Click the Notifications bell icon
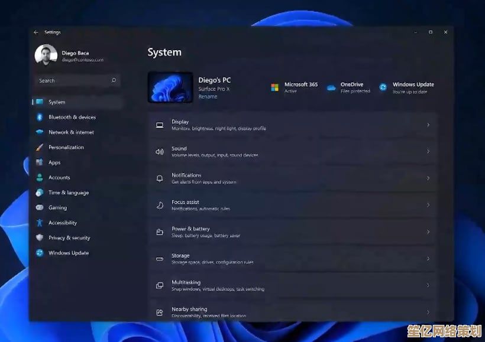Screen dimensions: 485x342 [x=160, y=178]
